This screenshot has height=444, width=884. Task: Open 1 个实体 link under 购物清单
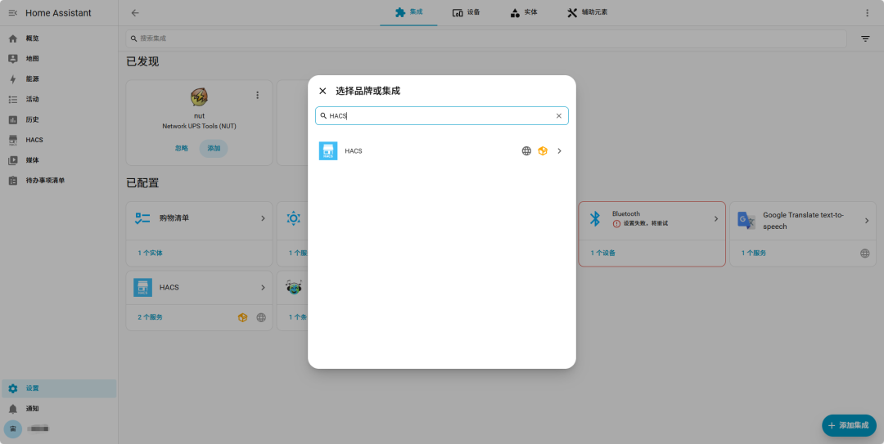coord(150,253)
